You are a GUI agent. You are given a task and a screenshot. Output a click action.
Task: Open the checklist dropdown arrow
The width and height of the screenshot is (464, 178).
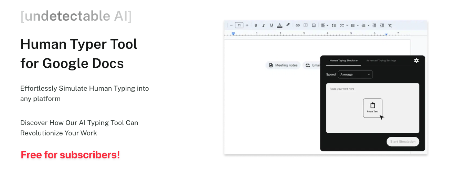[347, 25]
